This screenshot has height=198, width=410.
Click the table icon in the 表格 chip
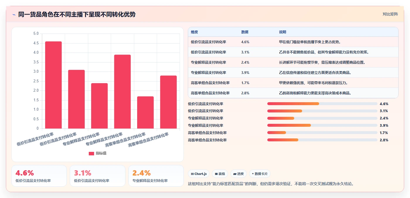[x=216, y=174]
